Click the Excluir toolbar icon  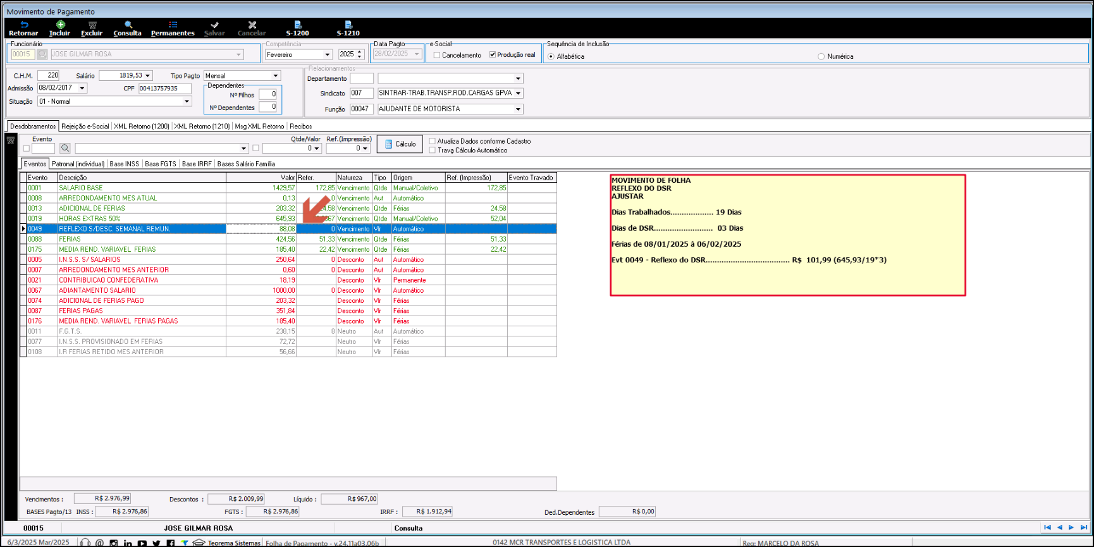pos(92,25)
